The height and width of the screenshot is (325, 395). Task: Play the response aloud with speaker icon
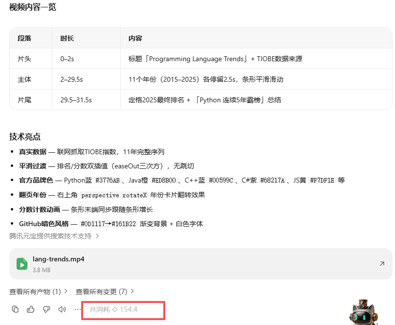click(x=62, y=309)
